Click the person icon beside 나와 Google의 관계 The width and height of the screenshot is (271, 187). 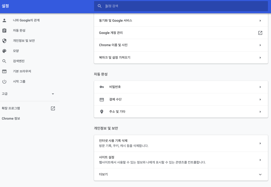point(4,20)
